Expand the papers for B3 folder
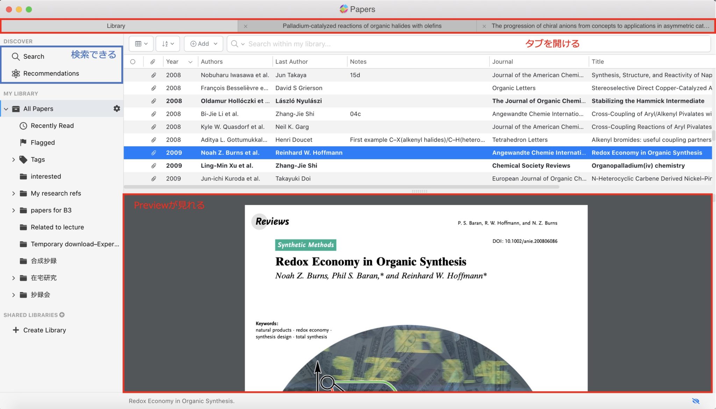This screenshot has height=409, width=716. 13,210
